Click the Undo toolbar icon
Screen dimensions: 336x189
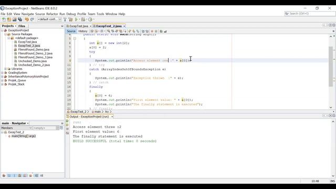click(x=27, y=19)
